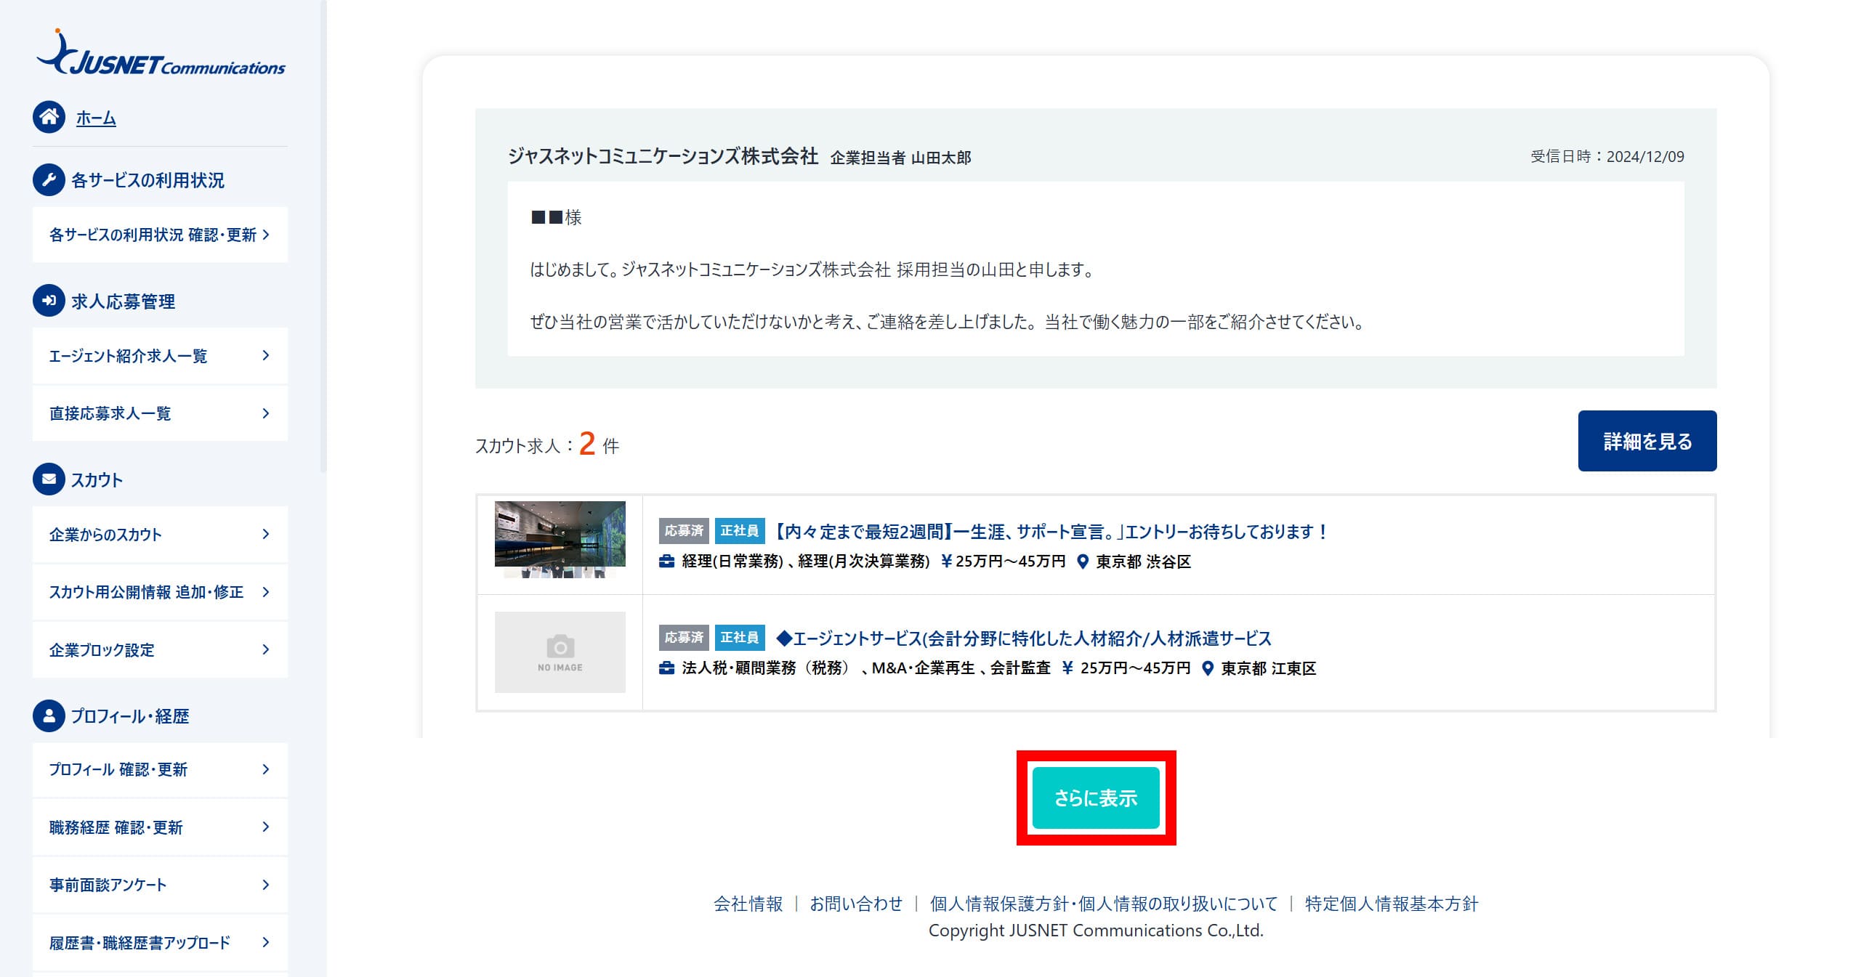
Task: Click the 会社情報 footer link
Action: [x=748, y=904]
